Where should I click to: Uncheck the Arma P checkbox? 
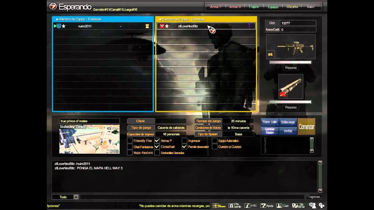157,141
